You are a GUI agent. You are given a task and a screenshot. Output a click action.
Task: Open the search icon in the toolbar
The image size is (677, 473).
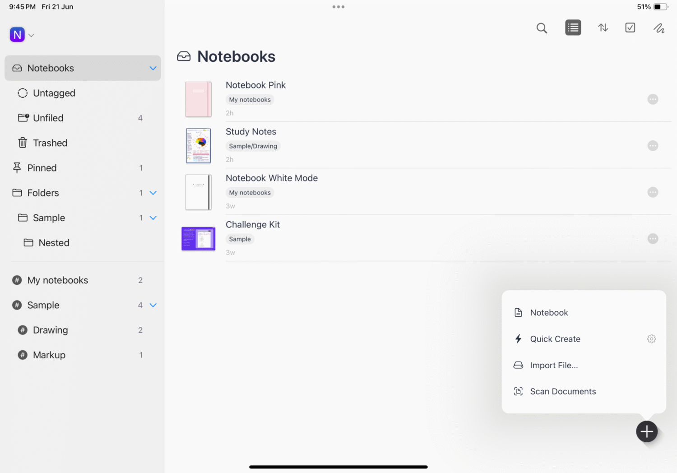tap(542, 28)
